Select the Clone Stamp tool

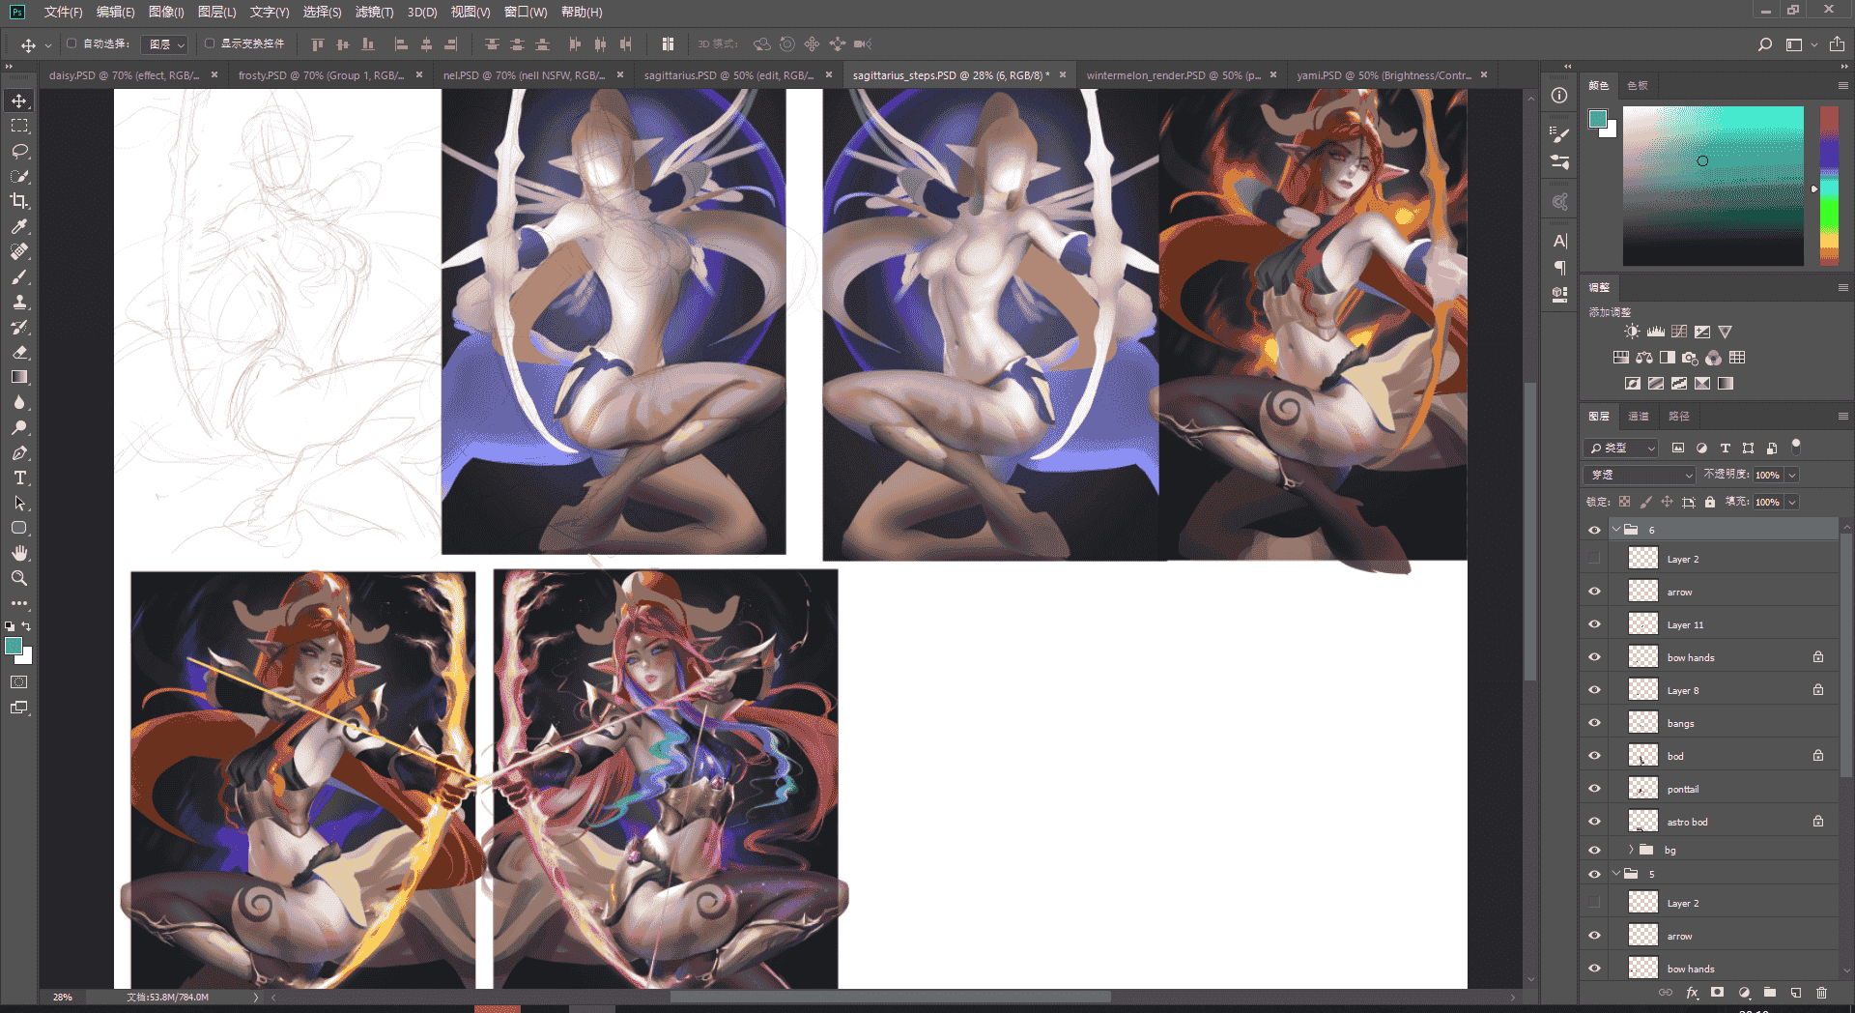(x=19, y=302)
